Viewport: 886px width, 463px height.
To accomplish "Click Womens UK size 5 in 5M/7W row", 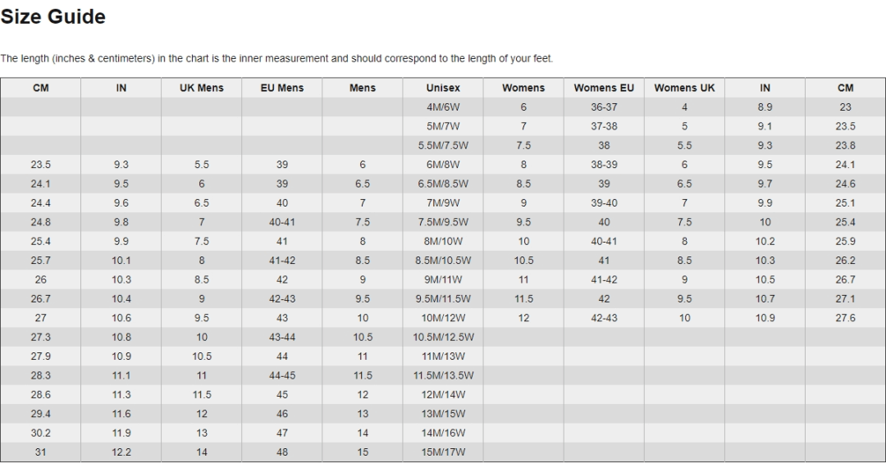I will 684,126.
